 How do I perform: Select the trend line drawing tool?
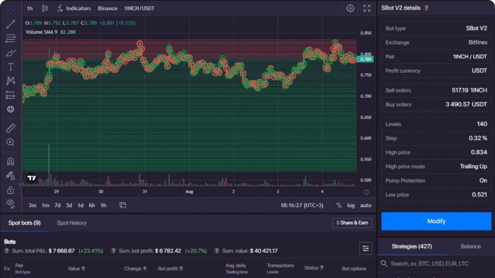tap(11, 24)
